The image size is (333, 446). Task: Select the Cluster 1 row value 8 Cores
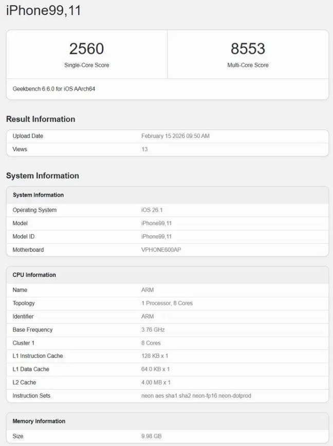tap(151, 343)
